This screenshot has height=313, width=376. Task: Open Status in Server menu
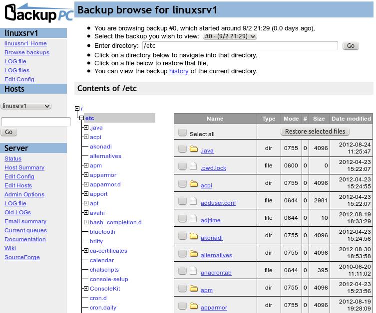point(13,158)
